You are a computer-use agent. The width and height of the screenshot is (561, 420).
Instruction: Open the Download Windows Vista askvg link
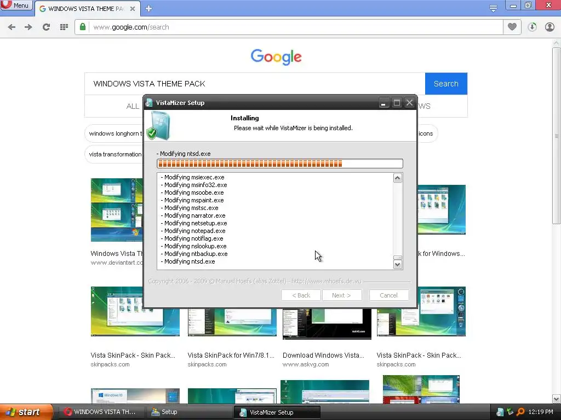(x=323, y=355)
